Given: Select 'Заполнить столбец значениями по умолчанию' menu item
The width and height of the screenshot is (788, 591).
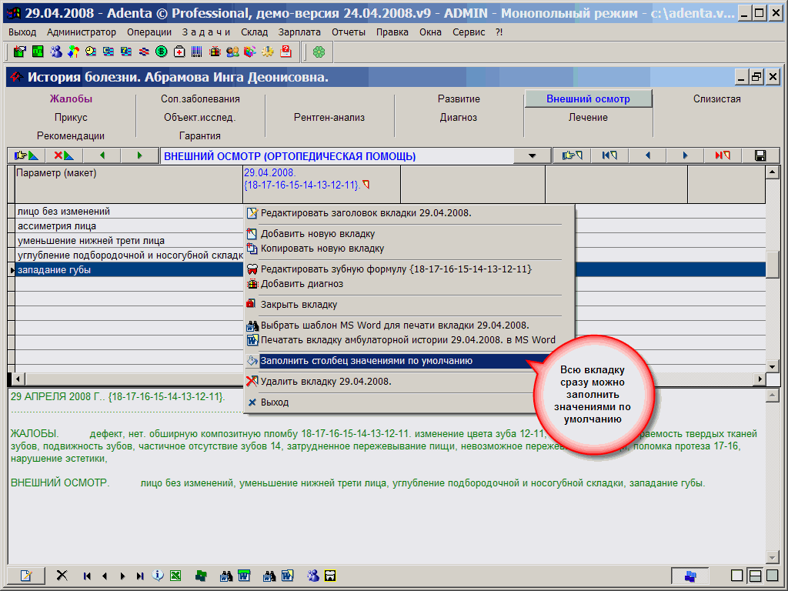Looking at the screenshot, I should pos(366,360).
